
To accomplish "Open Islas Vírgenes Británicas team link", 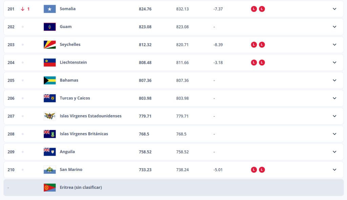I will (x=84, y=134).
